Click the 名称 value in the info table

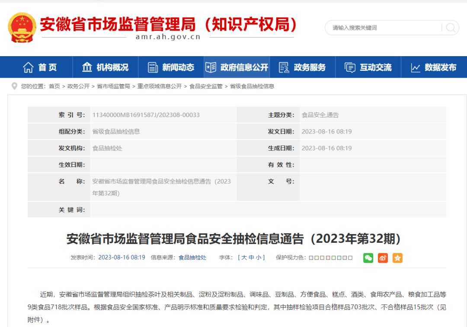[161, 187]
